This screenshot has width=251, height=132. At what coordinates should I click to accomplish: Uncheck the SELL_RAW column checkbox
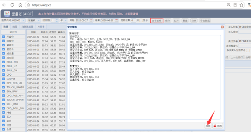[4, 104]
